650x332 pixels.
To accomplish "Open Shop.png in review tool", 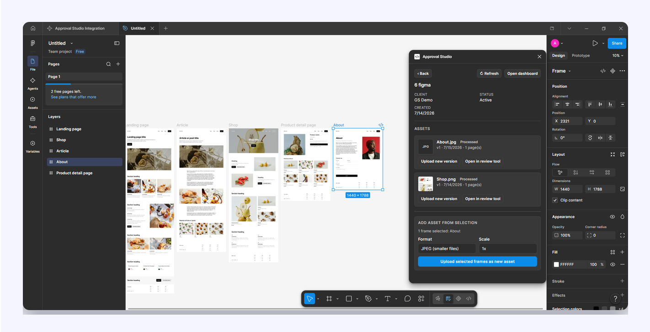I will (483, 199).
